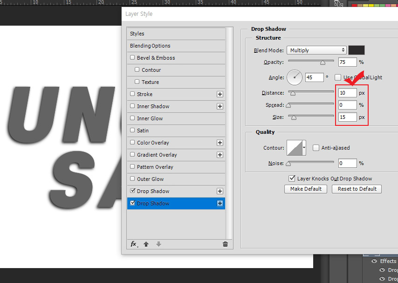Select the Inner Shadow effect row

(176, 106)
